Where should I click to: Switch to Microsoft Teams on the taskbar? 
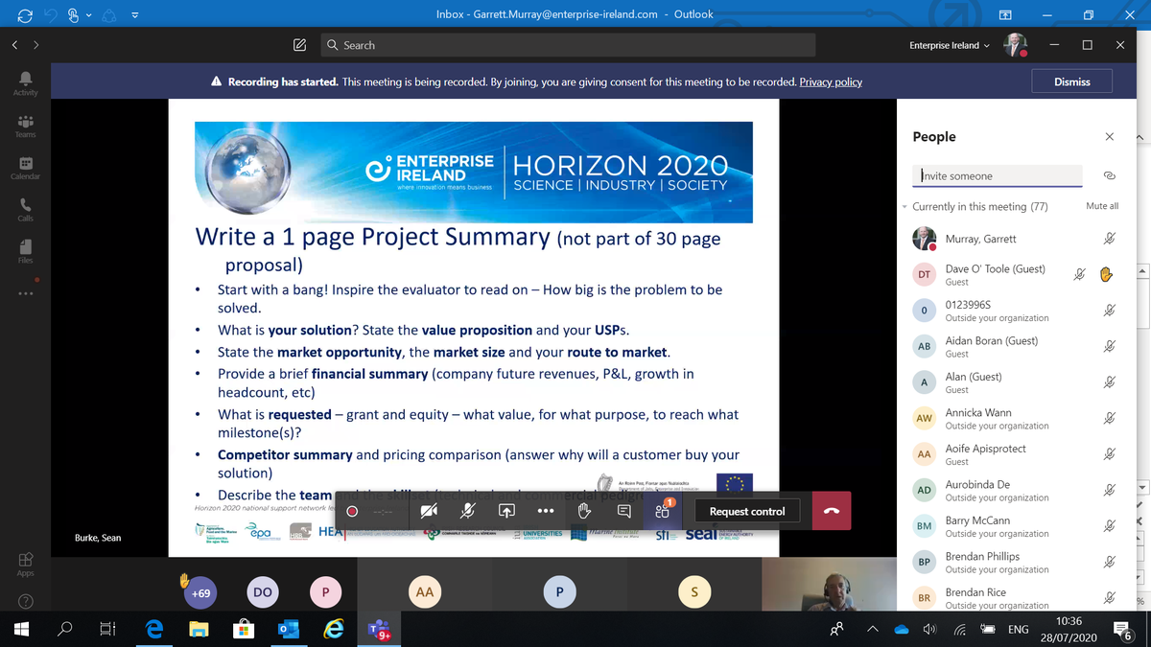coord(378,630)
